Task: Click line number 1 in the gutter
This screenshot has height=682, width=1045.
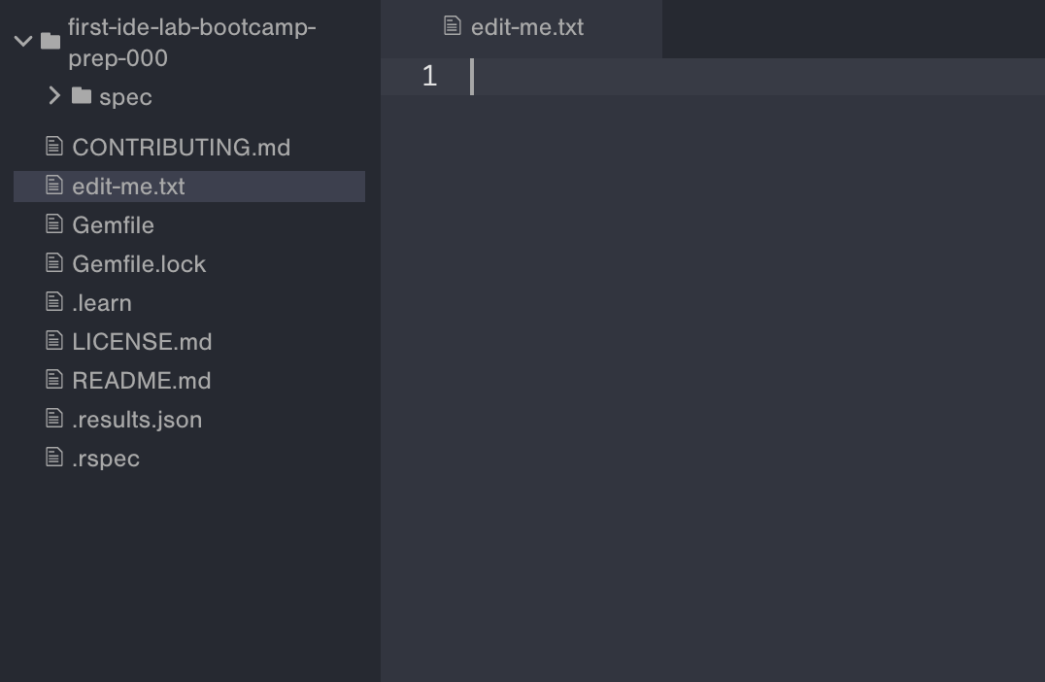Action: click(429, 77)
